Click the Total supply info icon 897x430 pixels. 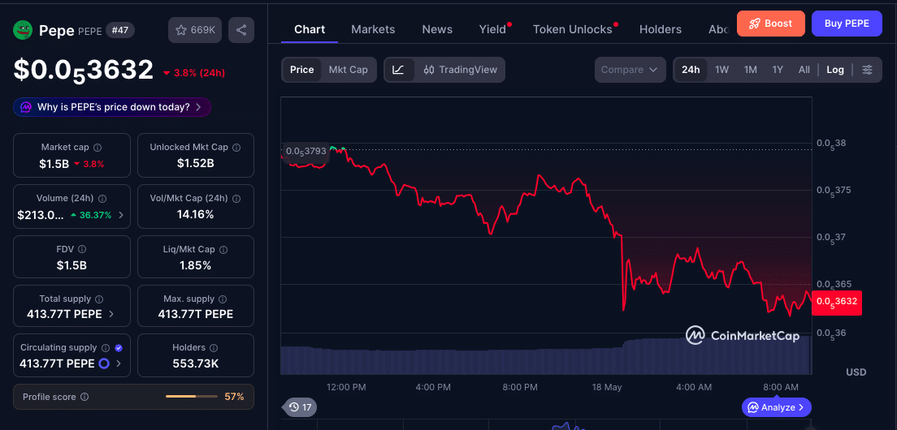100,299
